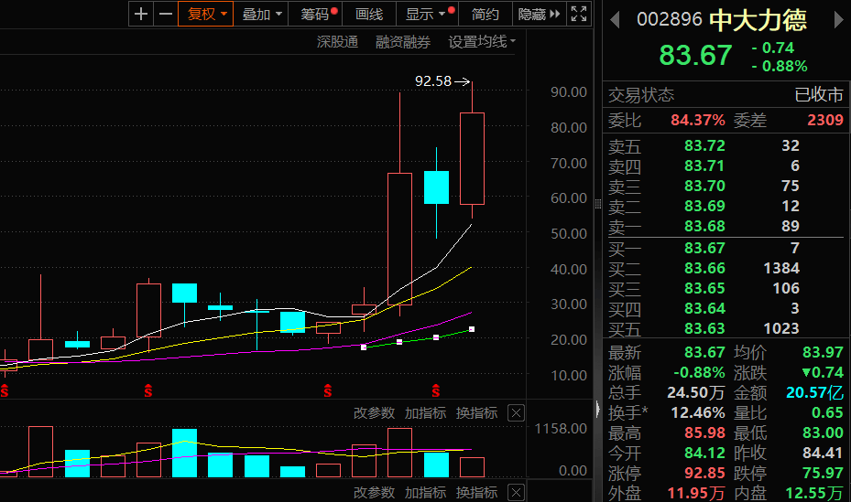The height and width of the screenshot is (502, 851).
Task: Select the 卖三 price 83.70
Action: pos(704,186)
